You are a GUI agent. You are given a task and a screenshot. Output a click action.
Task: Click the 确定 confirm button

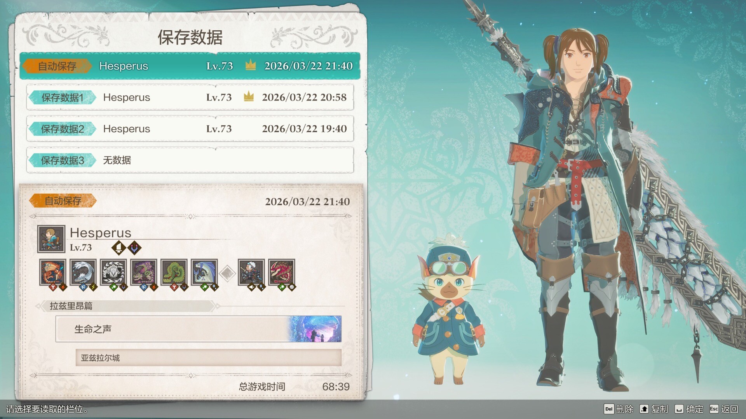click(x=689, y=409)
